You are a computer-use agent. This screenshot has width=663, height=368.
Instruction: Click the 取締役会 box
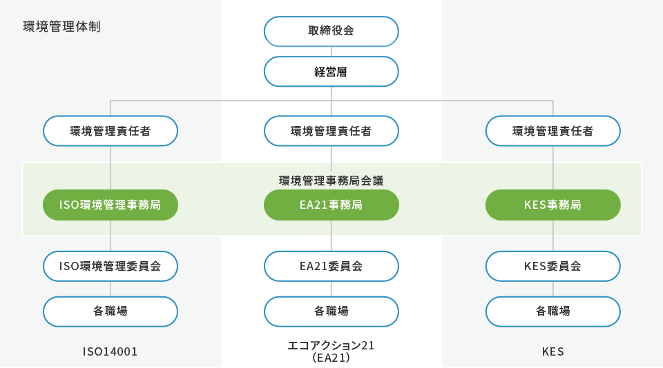(x=331, y=31)
